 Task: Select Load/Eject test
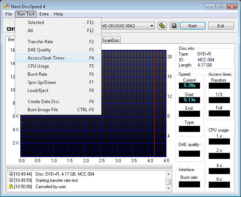(58, 91)
